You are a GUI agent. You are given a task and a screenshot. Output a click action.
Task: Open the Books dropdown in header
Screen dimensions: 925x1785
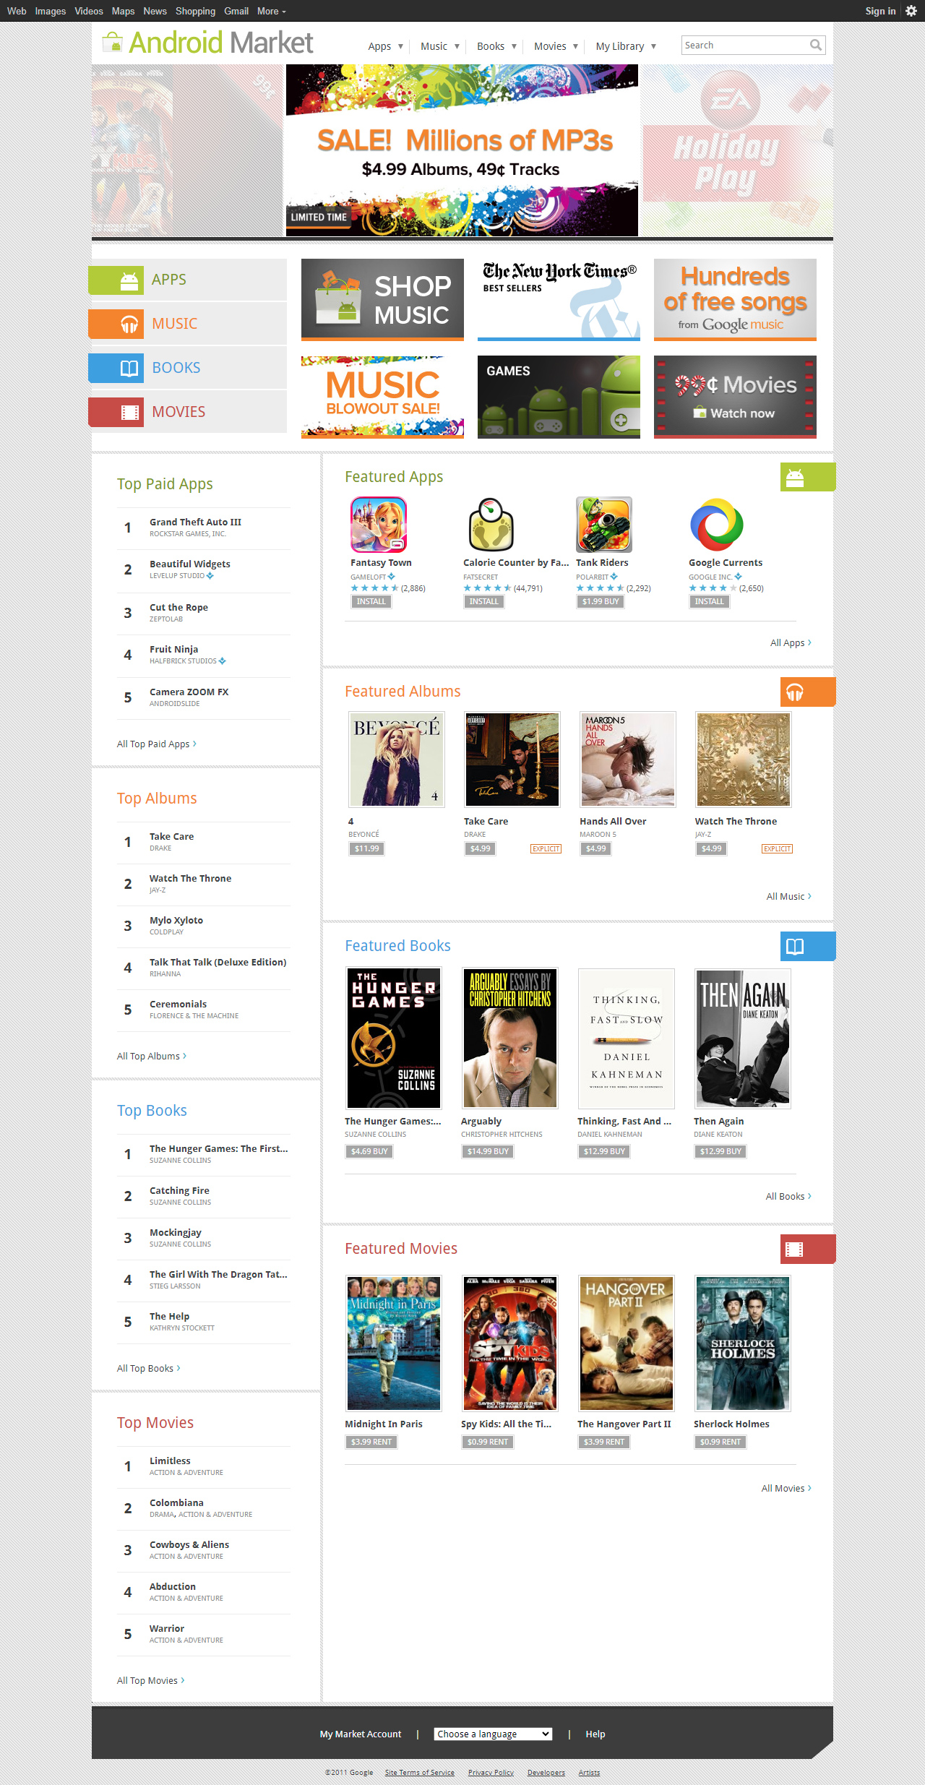pos(496,46)
